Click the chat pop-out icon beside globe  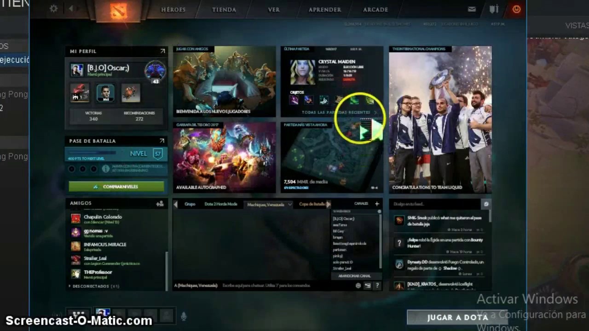pos(368,285)
